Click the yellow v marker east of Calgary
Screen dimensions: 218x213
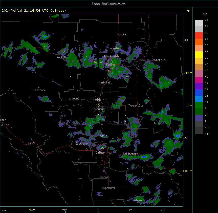pos(108,148)
